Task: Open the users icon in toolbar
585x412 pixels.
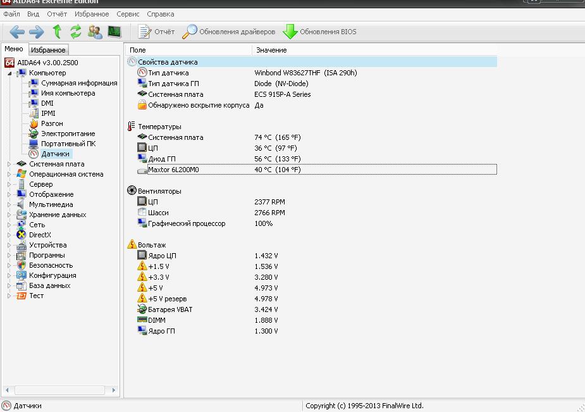Action: [x=95, y=32]
